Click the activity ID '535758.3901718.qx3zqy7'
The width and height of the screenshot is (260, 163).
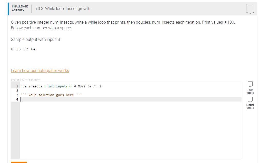(x=25, y=80)
